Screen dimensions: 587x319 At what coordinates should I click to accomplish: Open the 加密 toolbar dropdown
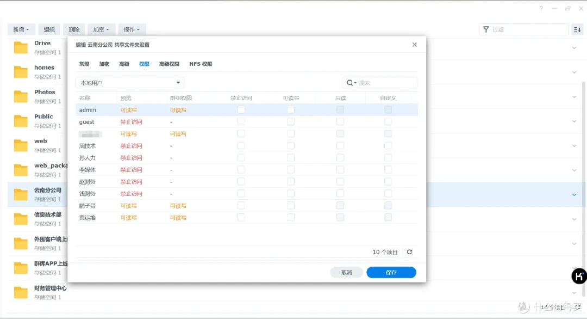(x=101, y=29)
